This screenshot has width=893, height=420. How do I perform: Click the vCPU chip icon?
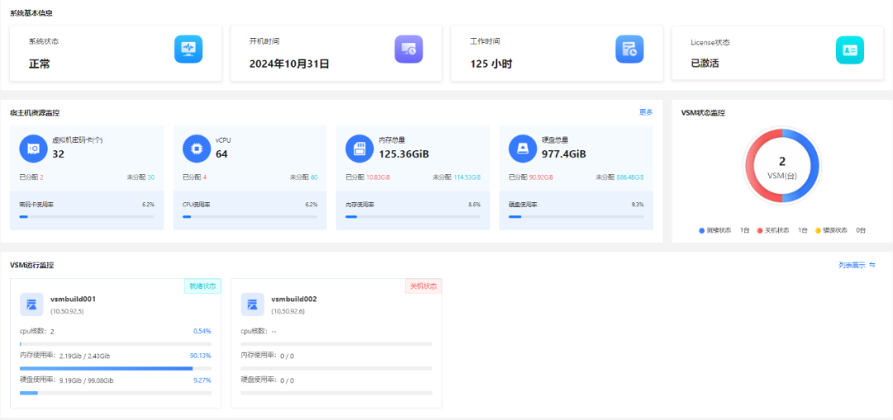click(x=197, y=149)
